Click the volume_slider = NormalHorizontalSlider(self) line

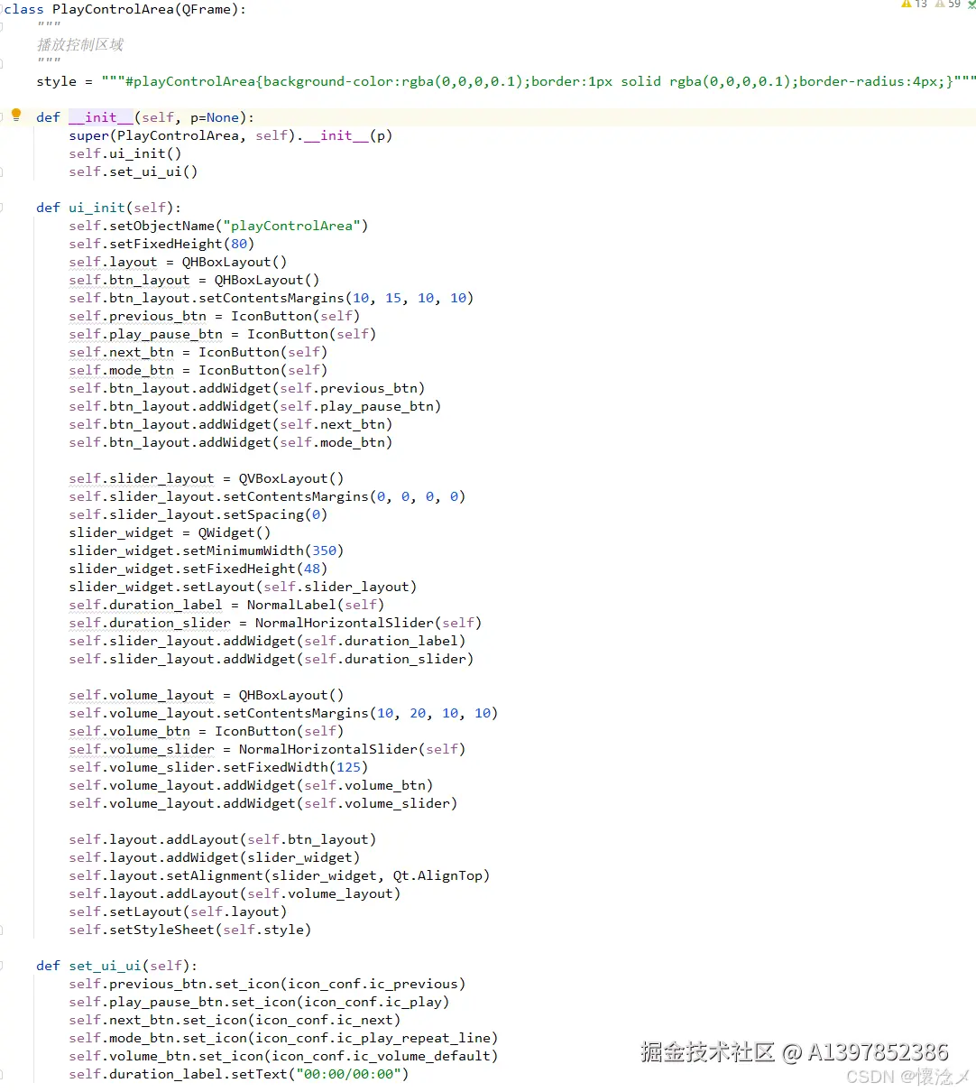267,749
